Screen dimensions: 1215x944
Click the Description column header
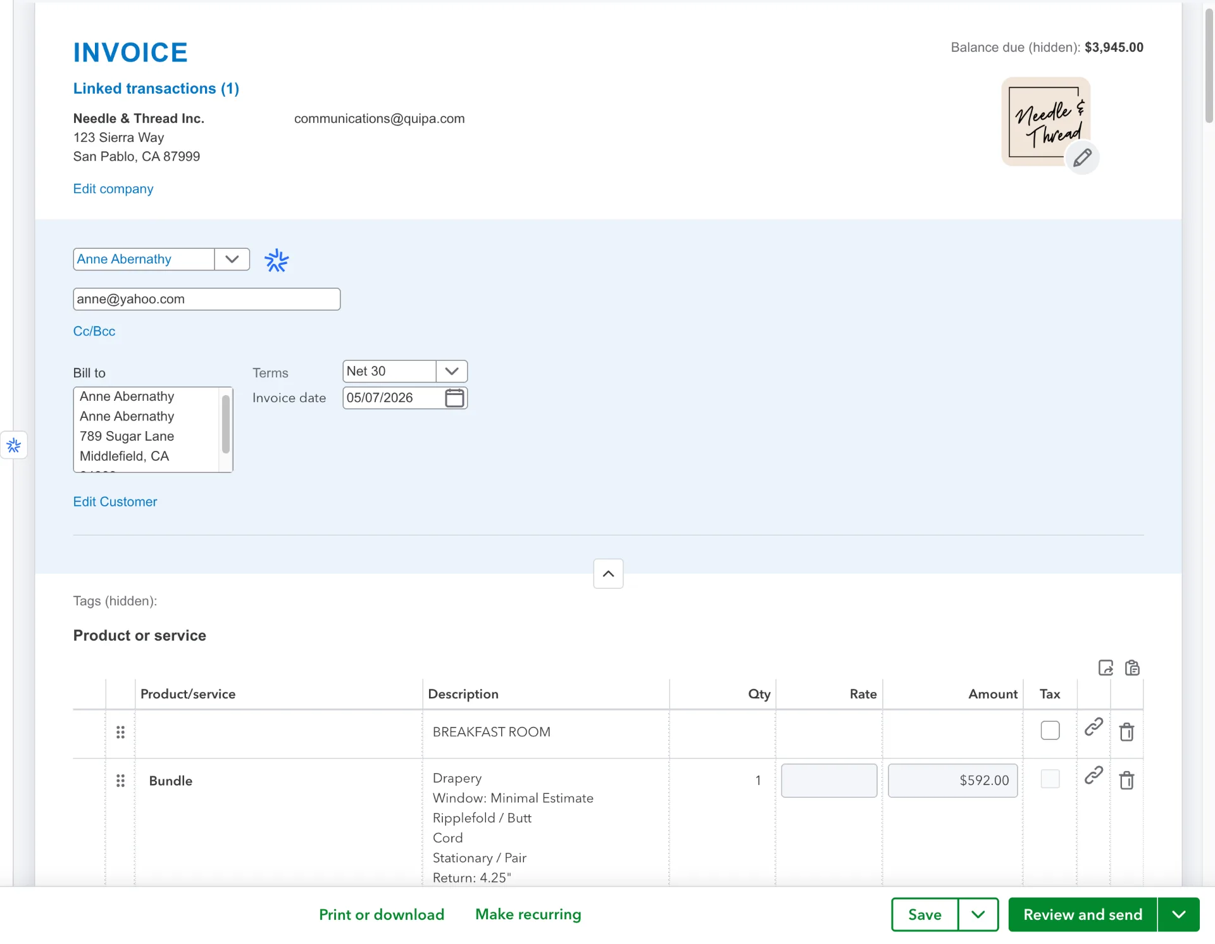[x=463, y=694]
